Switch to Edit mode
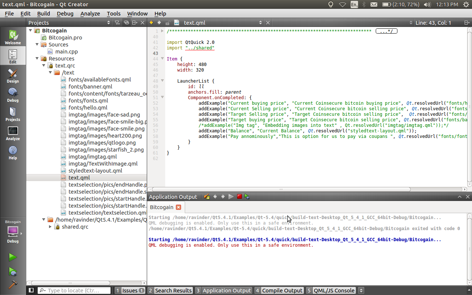The width and height of the screenshot is (472, 295). click(13, 56)
